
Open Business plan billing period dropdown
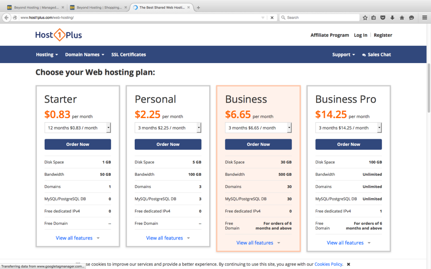[x=258, y=128]
